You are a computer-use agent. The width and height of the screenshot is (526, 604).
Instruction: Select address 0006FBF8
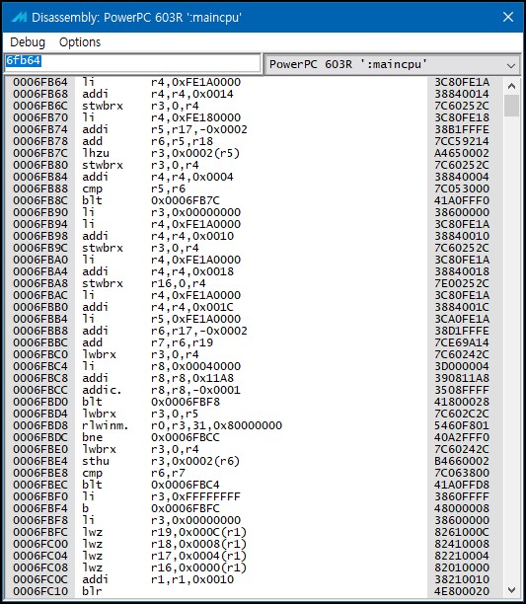click(40, 520)
